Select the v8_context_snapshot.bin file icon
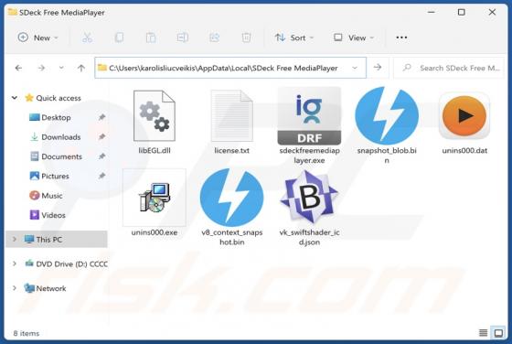This screenshot has width=512, height=344. pyautogui.click(x=232, y=198)
